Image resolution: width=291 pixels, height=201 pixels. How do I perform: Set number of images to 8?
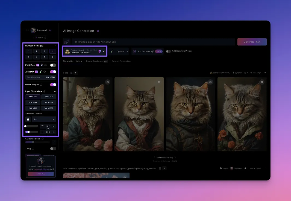[x=53, y=57]
